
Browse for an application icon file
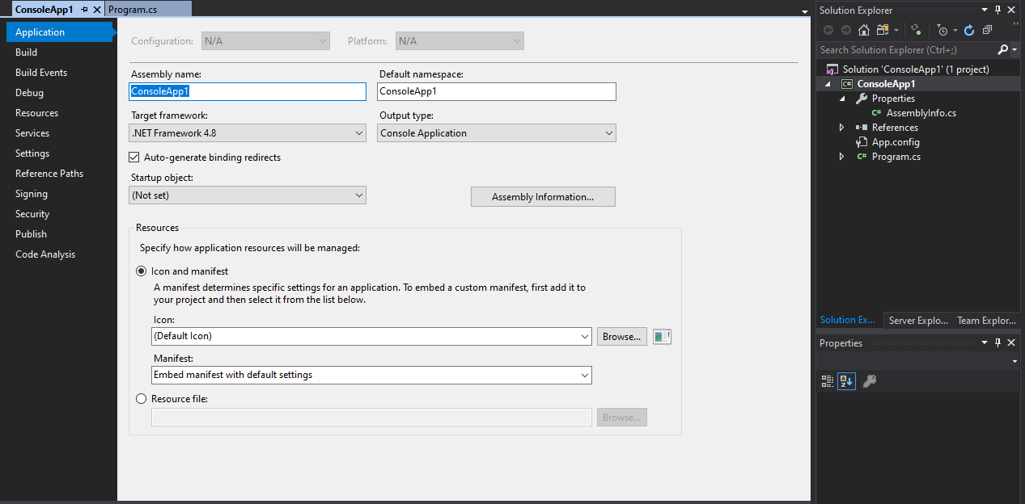(x=621, y=337)
